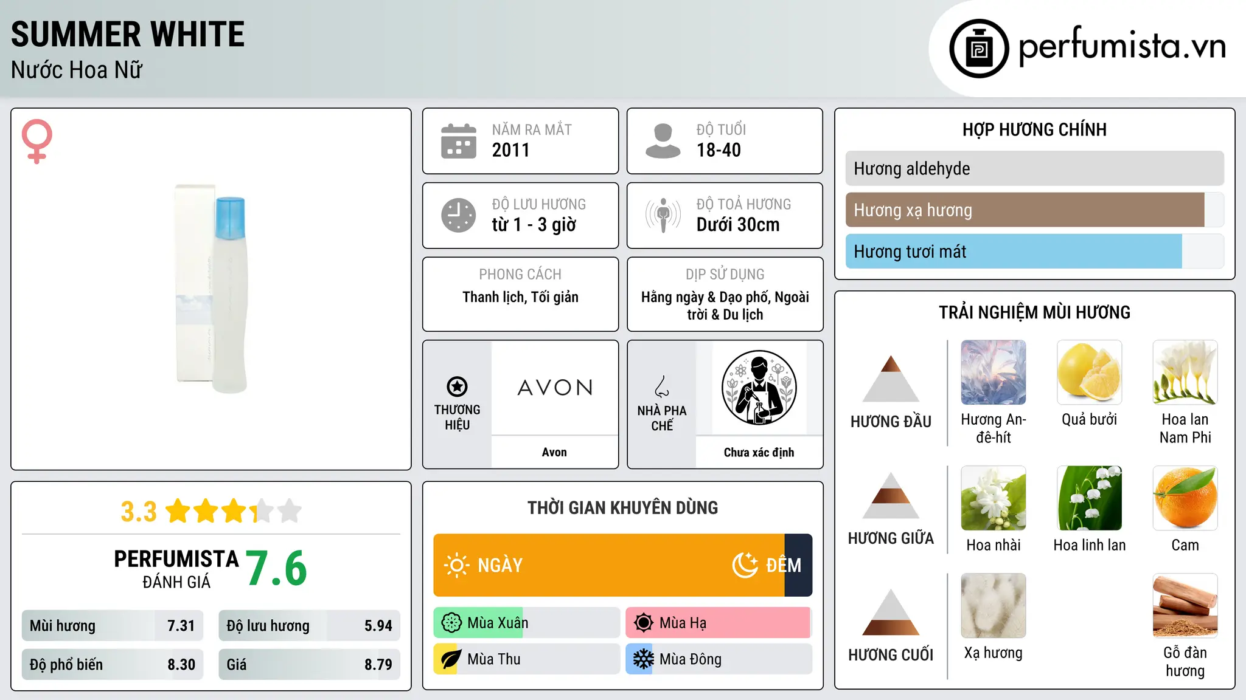Image resolution: width=1246 pixels, height=700 pixels.
Task: Click the star badge icon above Thương hiệu
Action: coord(457,386)
